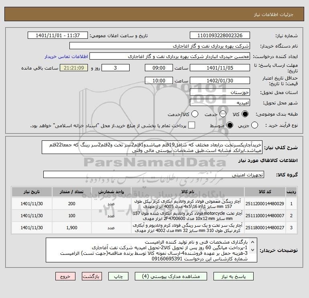Select the متوسط purchase type radio
309x298 pixels.
230,125
